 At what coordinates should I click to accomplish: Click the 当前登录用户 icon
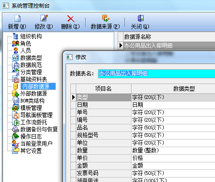pyautogui.click(x=16, y=144)
